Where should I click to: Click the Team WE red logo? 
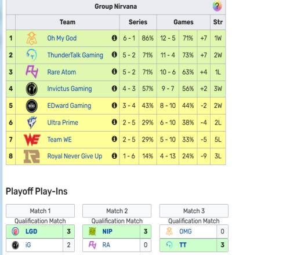coord(32,140)
